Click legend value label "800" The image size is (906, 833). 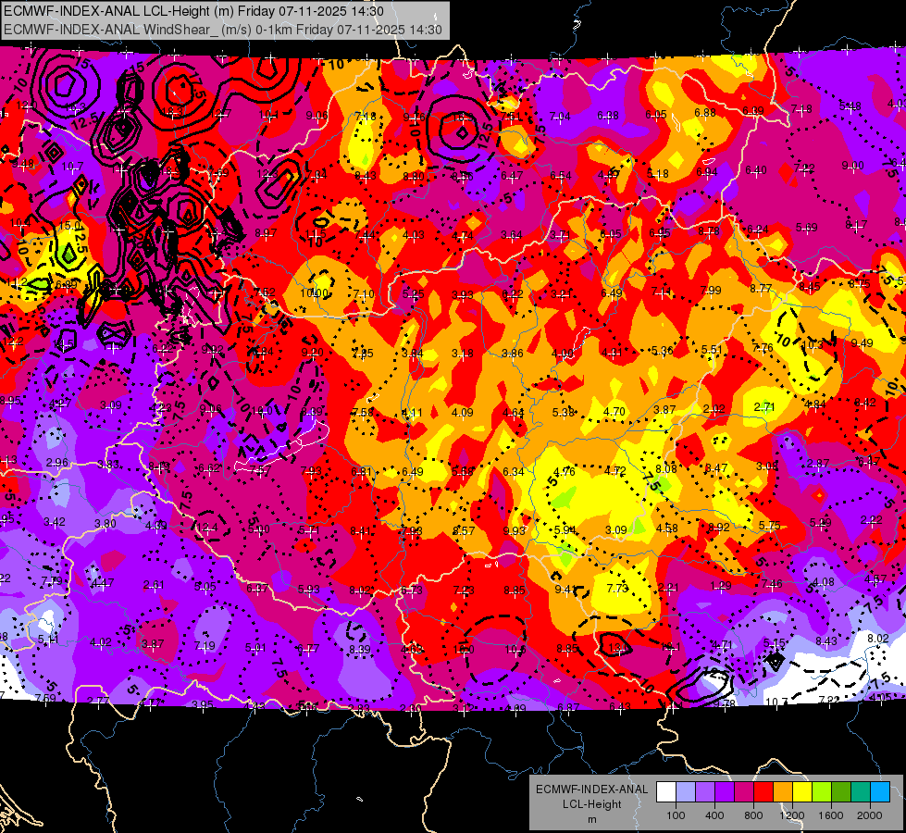pos(753,815)
